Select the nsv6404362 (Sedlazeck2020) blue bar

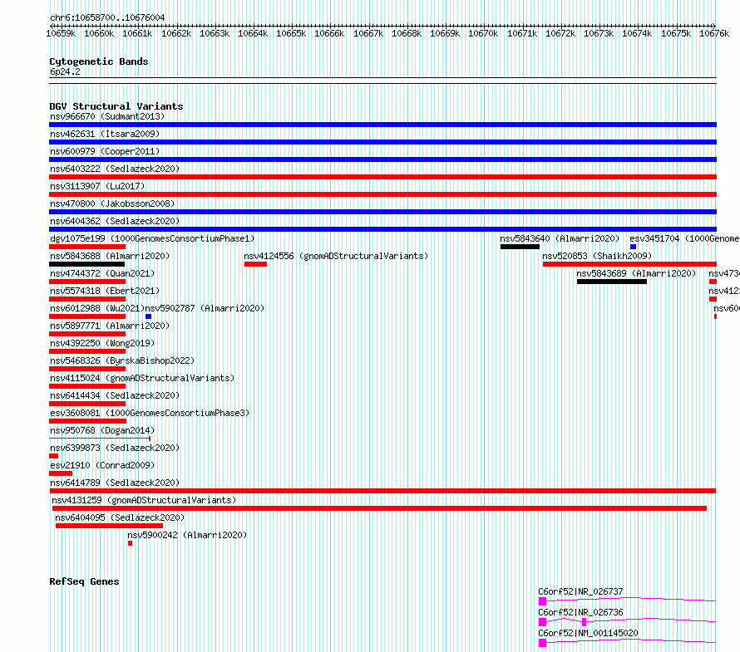pyautogui.click(x=382, y=229)
